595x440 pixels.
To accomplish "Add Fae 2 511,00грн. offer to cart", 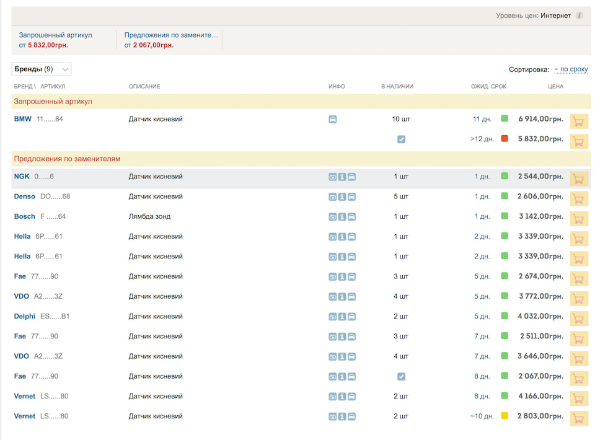I will pyautogui.click(x=579, y=339).
